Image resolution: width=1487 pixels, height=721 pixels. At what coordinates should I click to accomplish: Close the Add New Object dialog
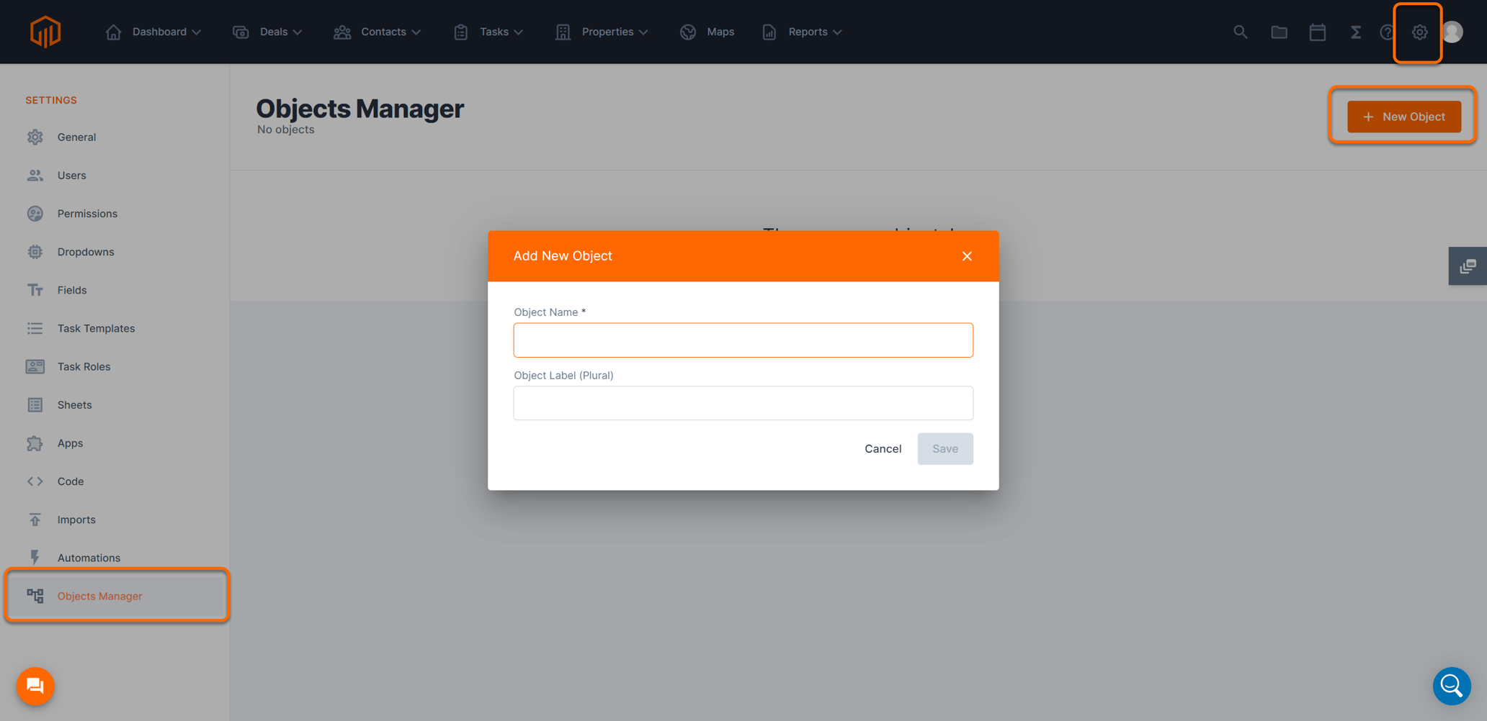pos(967,255)
